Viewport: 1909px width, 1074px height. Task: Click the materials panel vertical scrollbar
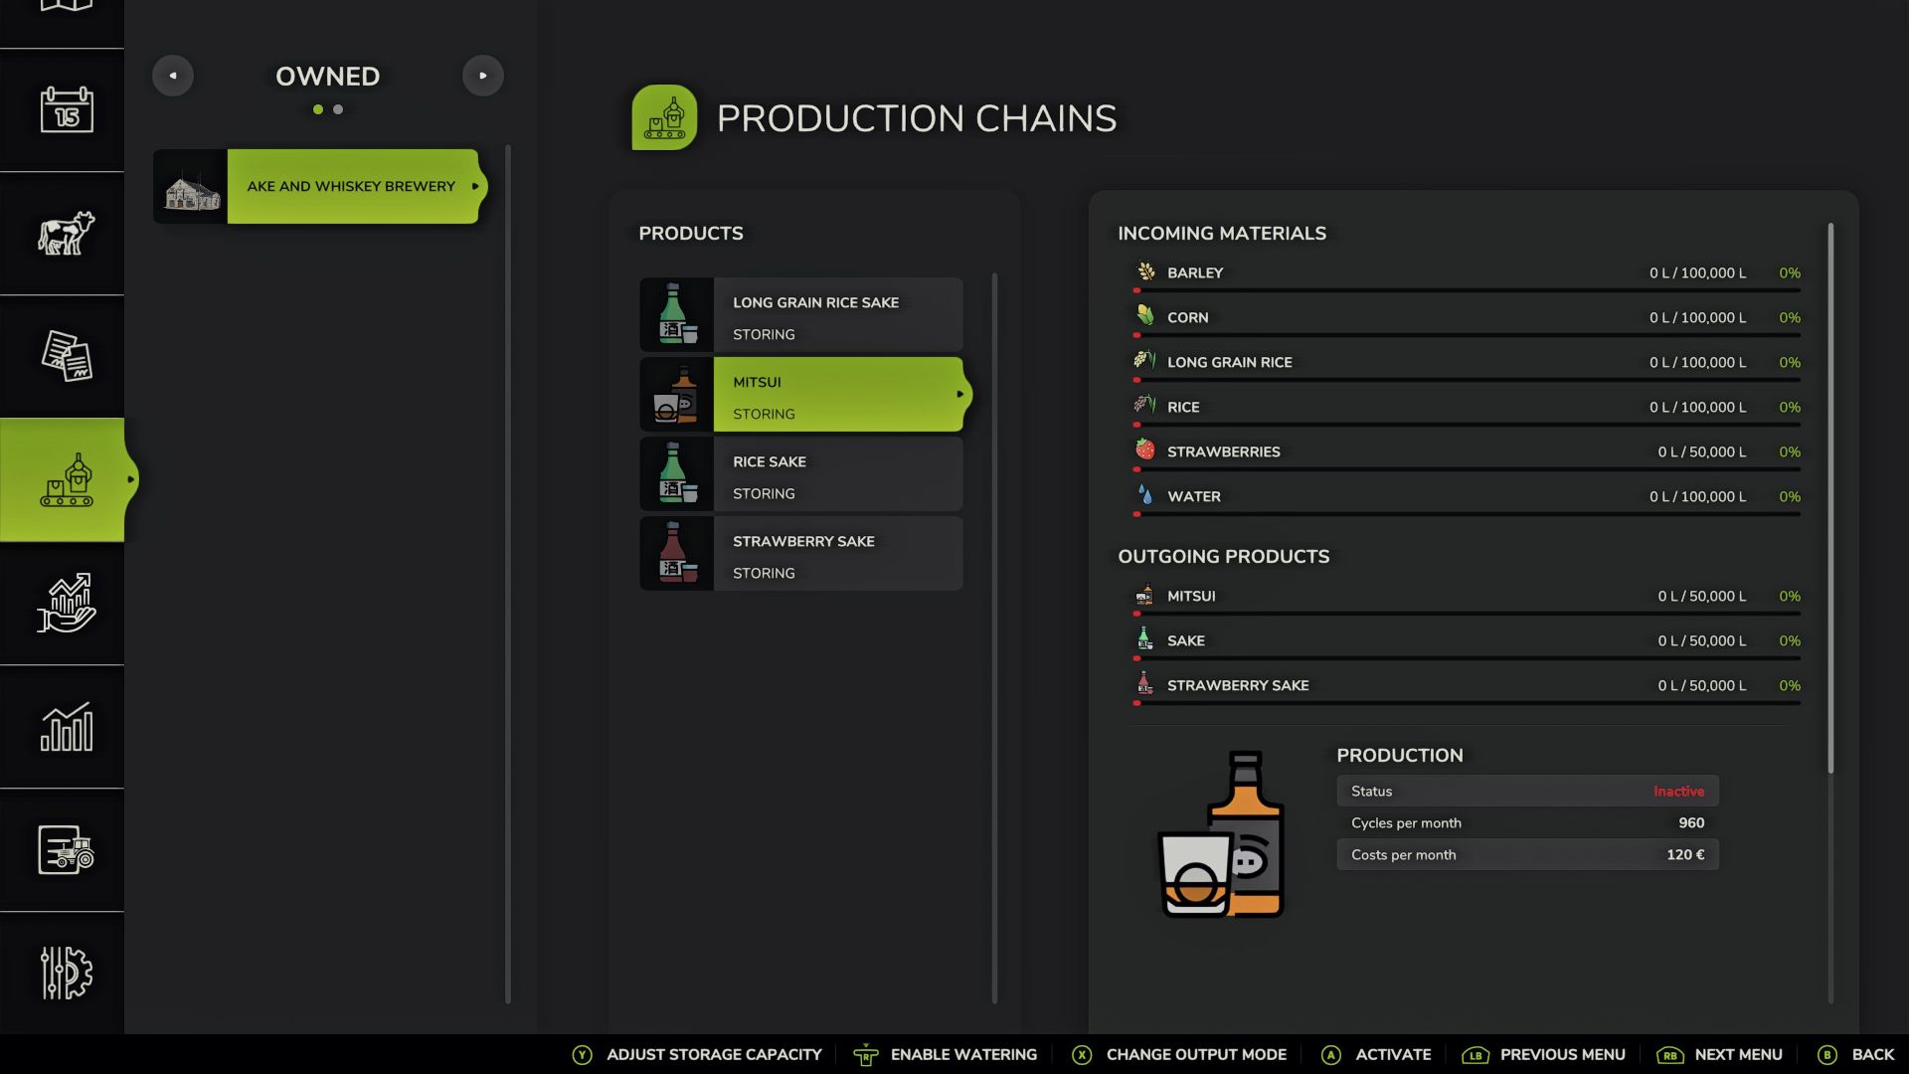tap(1830, 497)
